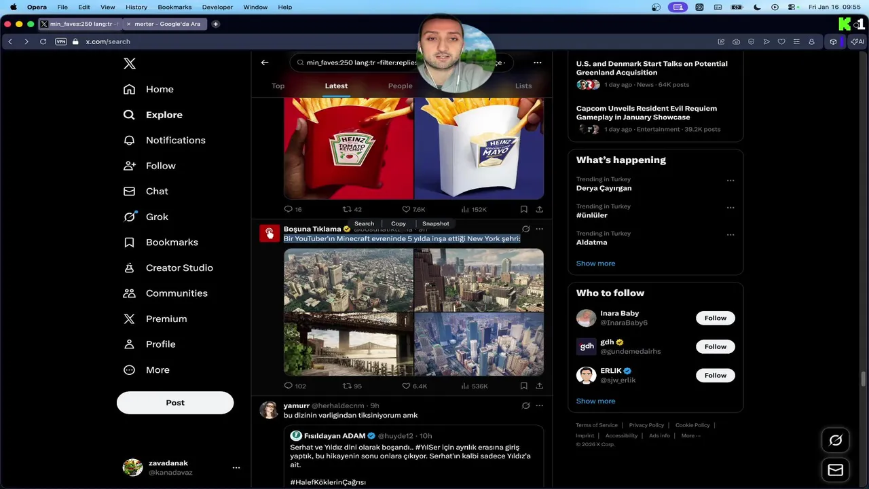Expand More in the left sidebar
The height and width of the screenshot is (489, 869).
(147, 370)
